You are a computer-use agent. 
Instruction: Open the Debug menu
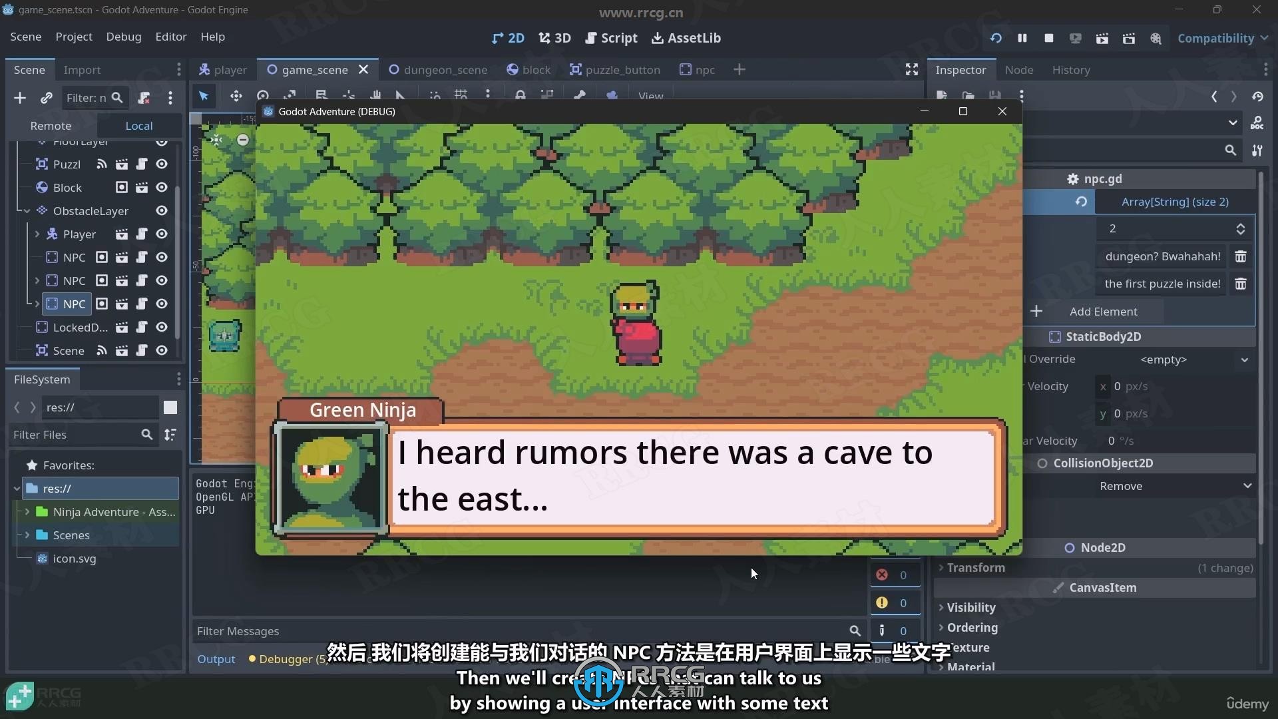(x=124, y=37)
